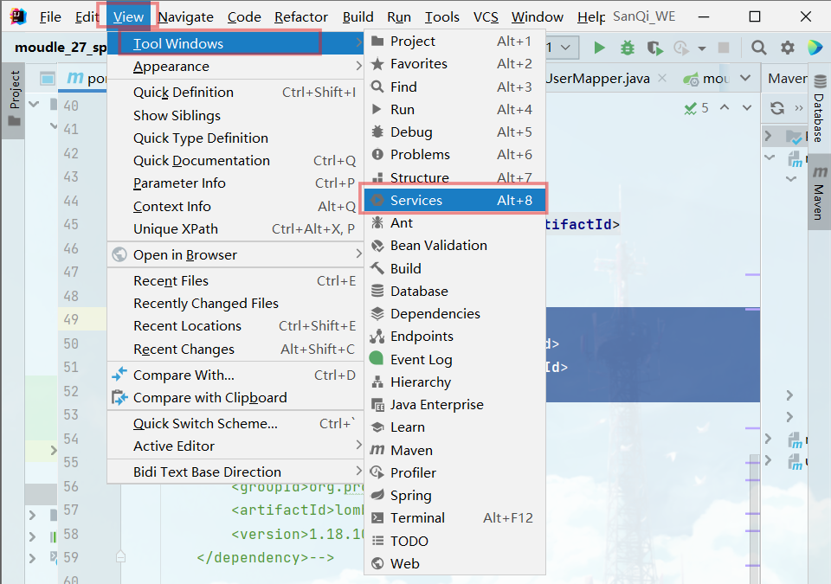Image resolution: width=831 pixels, height=584 pixels.
Task: Open Bean Validation tool window
Action: [454, 246]
